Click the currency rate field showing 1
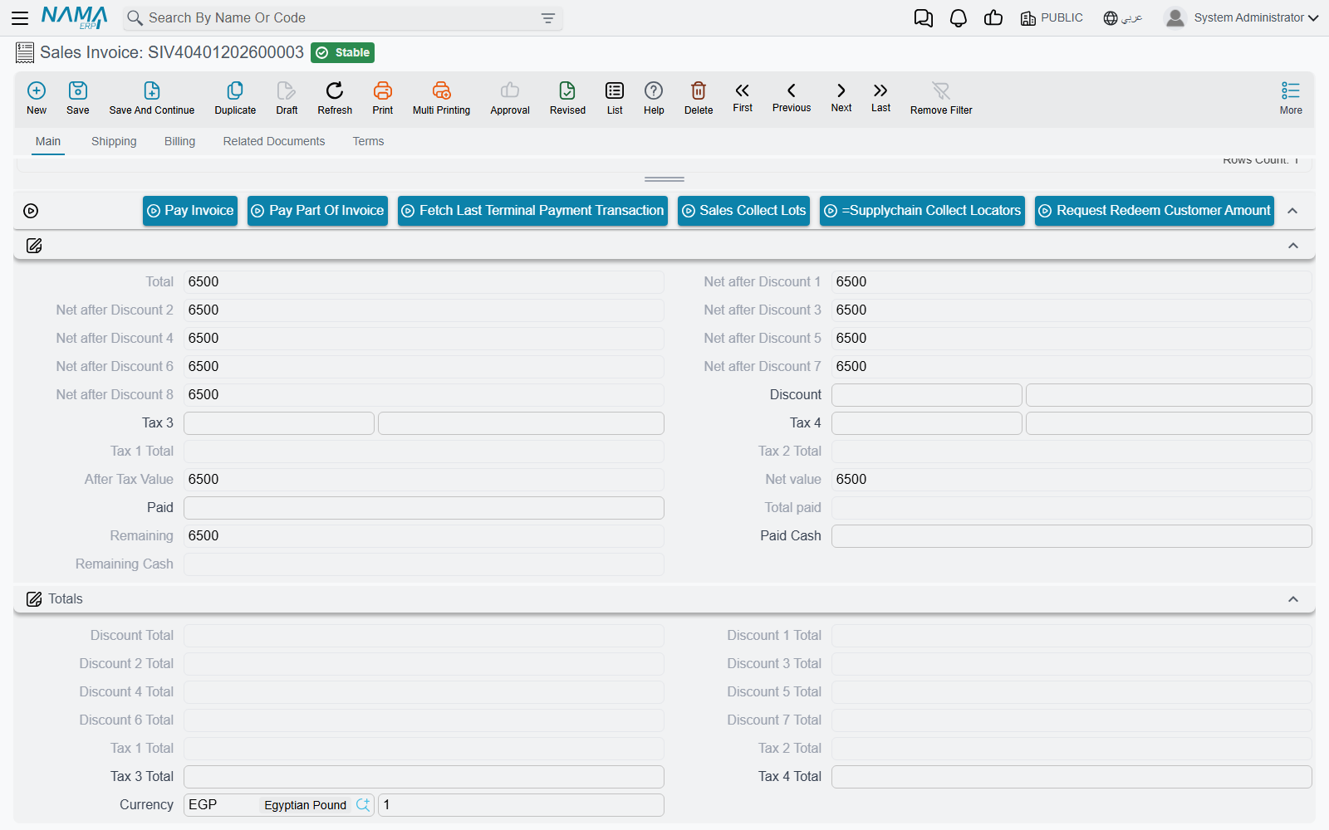This screenshot has height=830, width=1329. 521,805
